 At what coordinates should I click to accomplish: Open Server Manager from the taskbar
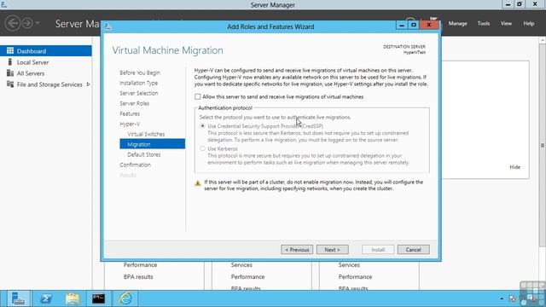click(18, 298)
